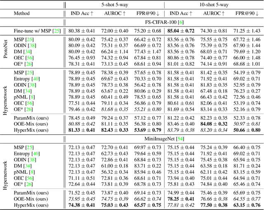The image size is (264, 210).
Task: Open OE* citation [26] in ProtoNet group
Action: pyautogui.click(x=28, y=64)
